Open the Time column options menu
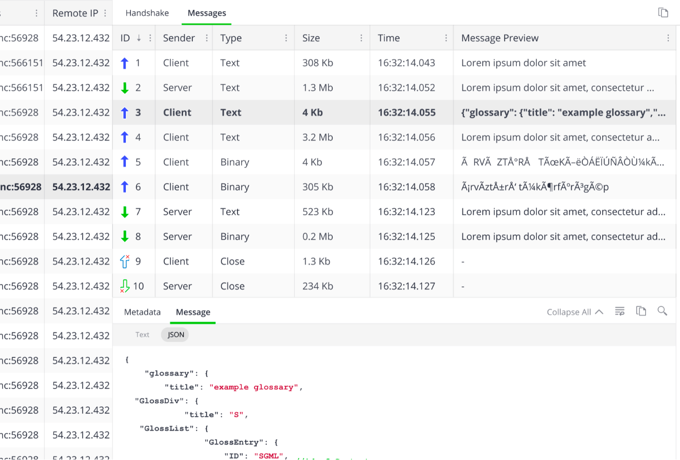The height and width of the screenshot is (460, 680). [446, 38]
